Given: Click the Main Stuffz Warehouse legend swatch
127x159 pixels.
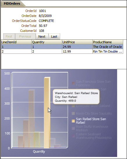Looking at the screenshot, I should tap(73, 128).
